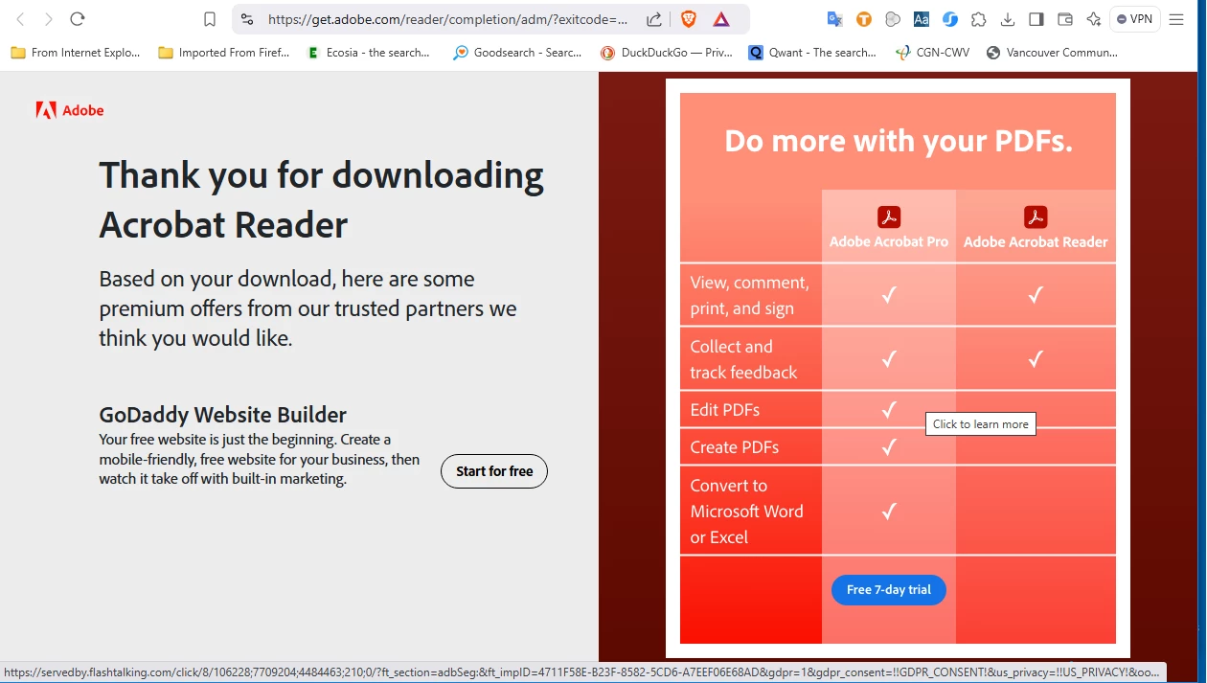Click Collect and track feedback row label
1207x683 pixels.
click(x=743, y=359)
